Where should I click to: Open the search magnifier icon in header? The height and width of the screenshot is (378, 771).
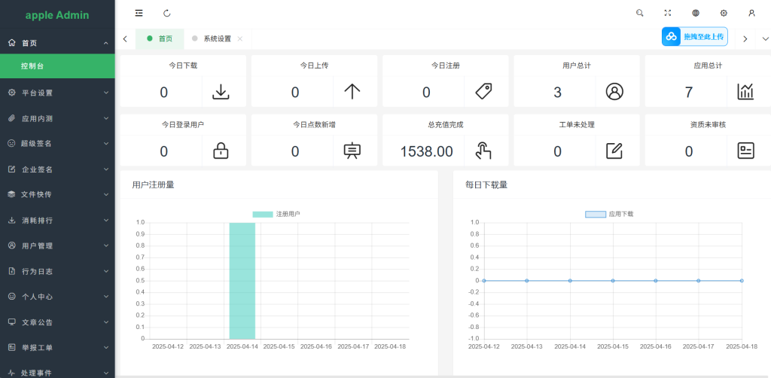click(x=640, y=14)
